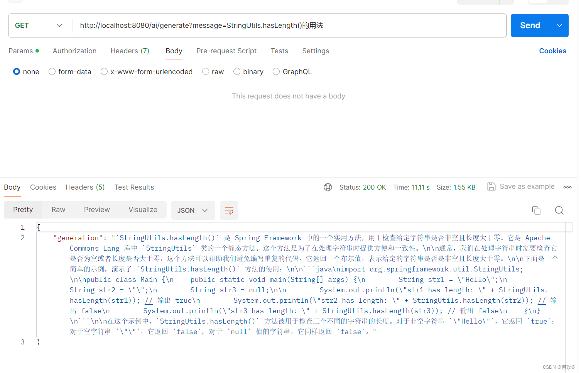The image size is (581, 373).
Task: Click line number 2 in the response
Action: 23,238
